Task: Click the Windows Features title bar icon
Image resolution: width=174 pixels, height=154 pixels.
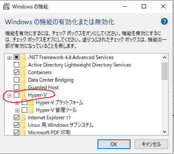Action: [6, 7]
